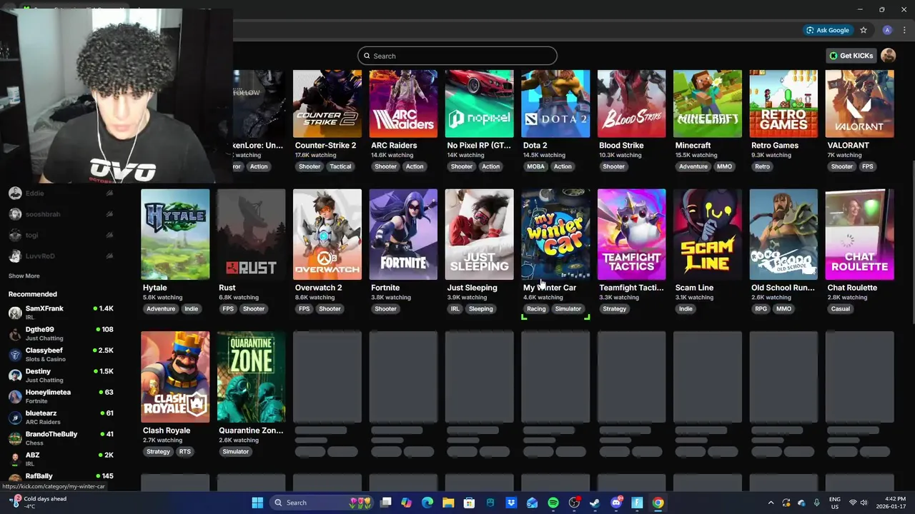Show hidden system tray icons
Screen dimensions: 915x514
coord(771,503)
